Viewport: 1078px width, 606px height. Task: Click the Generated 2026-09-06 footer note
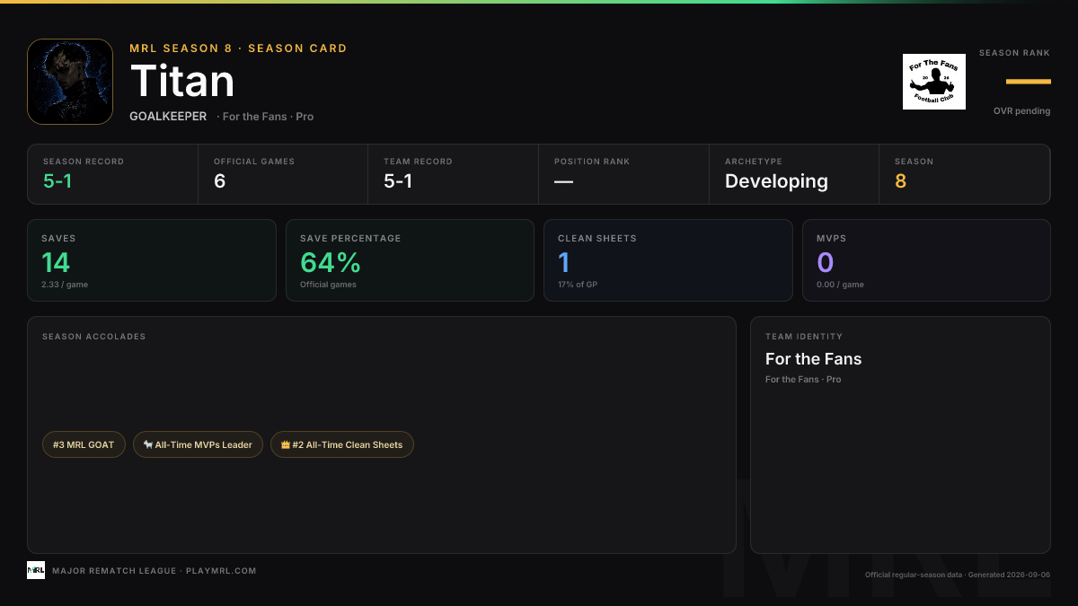[1011, 575]
